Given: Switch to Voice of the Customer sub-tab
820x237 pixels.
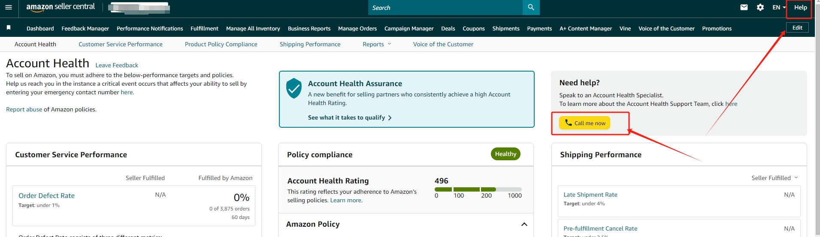Looking at the screenshot, I should (443, 44).
